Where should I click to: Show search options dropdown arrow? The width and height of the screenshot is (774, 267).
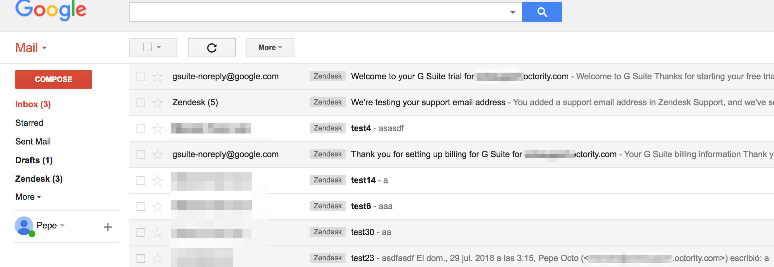click(x=513, y=12)
